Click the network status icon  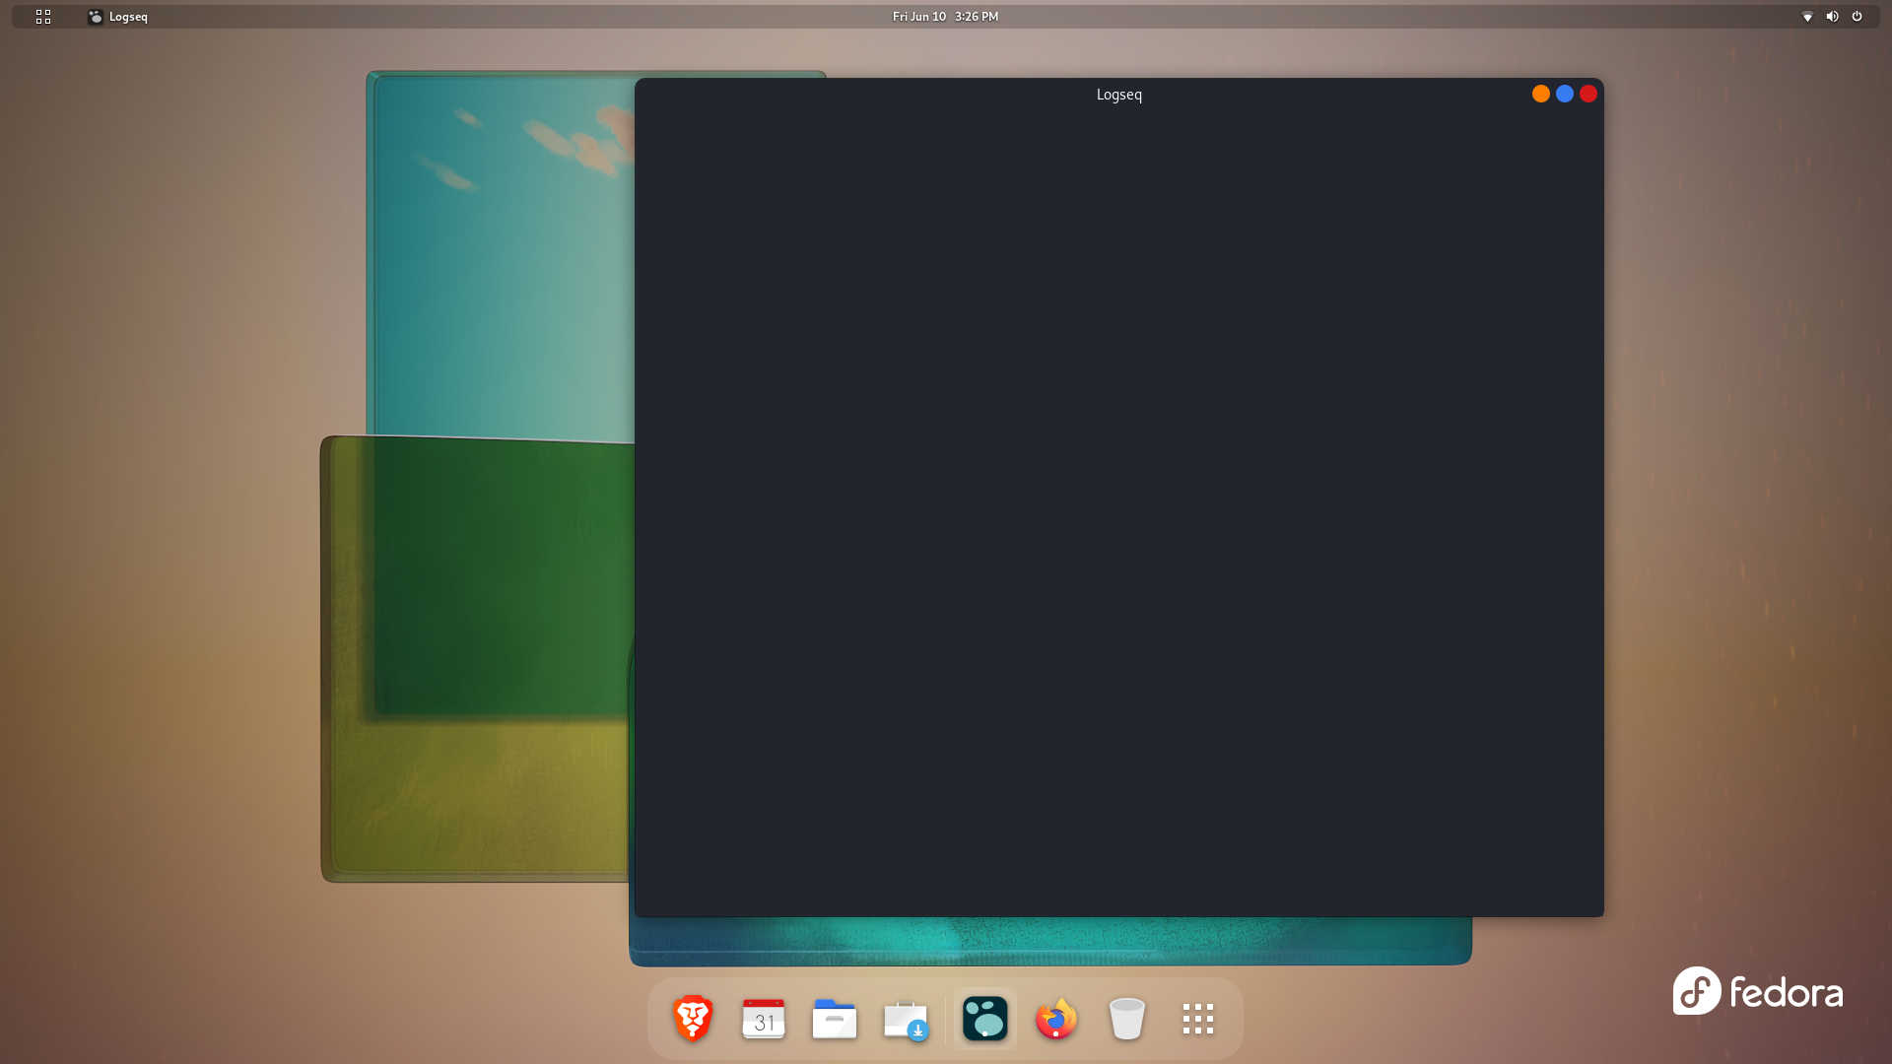(x=1807, y=17)
